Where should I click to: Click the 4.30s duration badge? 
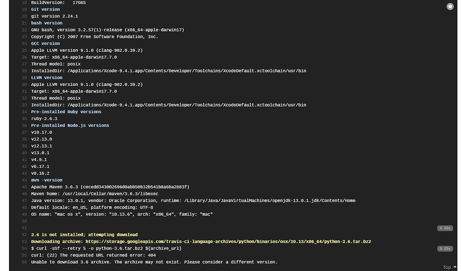[x=445, y=228]
